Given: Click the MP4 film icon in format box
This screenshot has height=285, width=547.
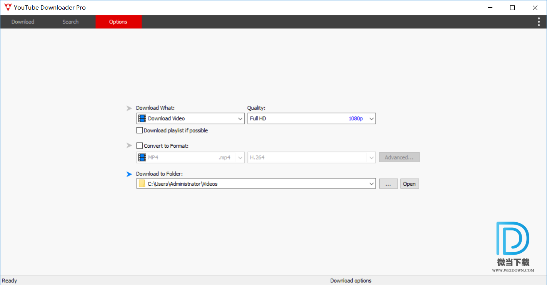Looking at the screenshot, I should click(x=142, y=157).
